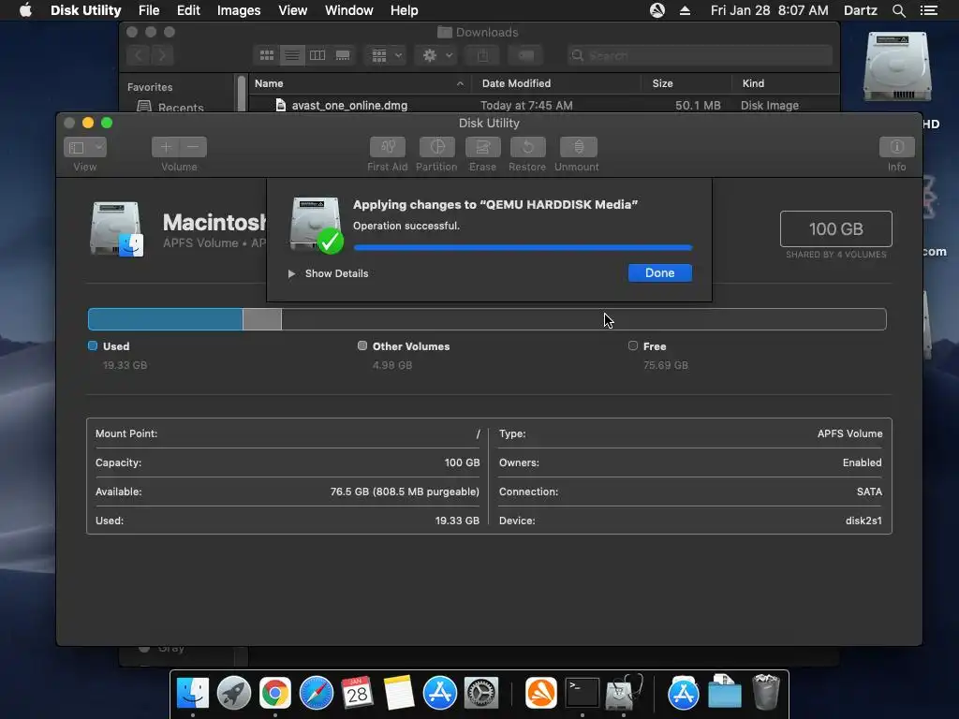Click the QEMU HARDDISK disk icon in dialog
Viewport: 959px width, 719px height.
point(316,224)
